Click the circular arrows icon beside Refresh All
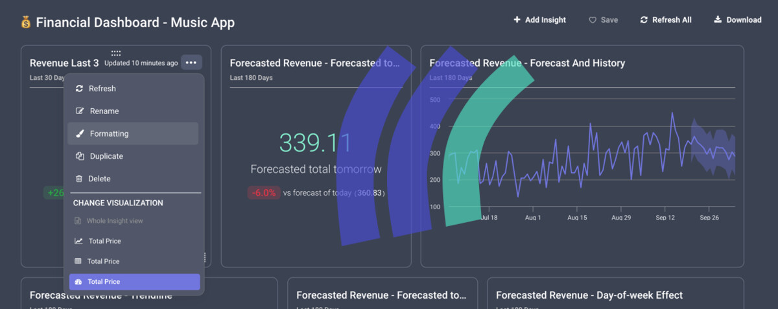 click(x=644, y=20)
